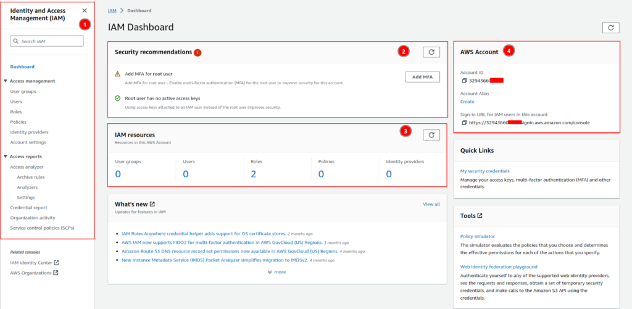632x309 pixels.
Task: Open the IAM Identity Center link
Action: tap(31, 263)
